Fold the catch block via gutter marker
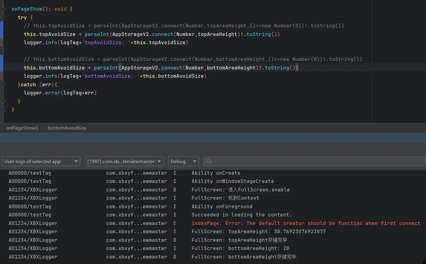The height and width of the screenshot is (264, 426). tap(3, 84)
